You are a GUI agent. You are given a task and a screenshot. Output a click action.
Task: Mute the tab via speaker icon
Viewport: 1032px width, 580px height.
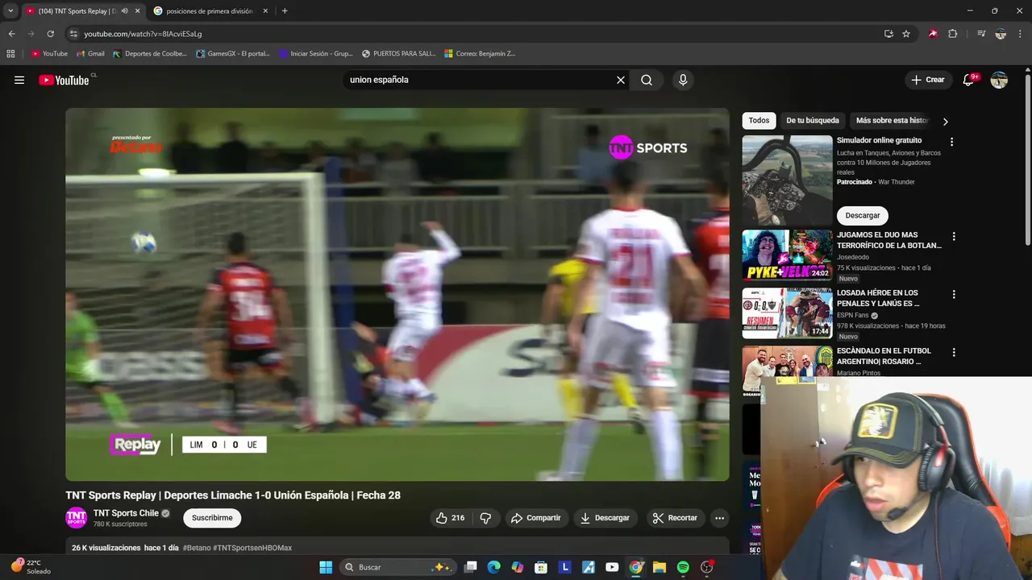(x=125, y=11)
